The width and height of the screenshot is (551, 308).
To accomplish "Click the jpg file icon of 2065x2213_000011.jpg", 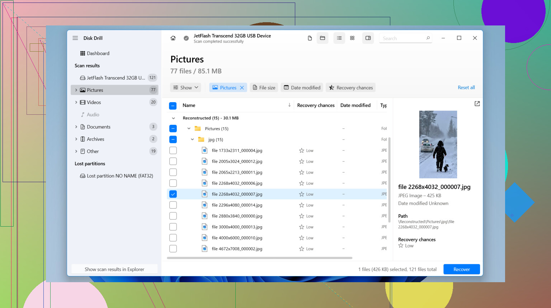I will coord(204,172).
